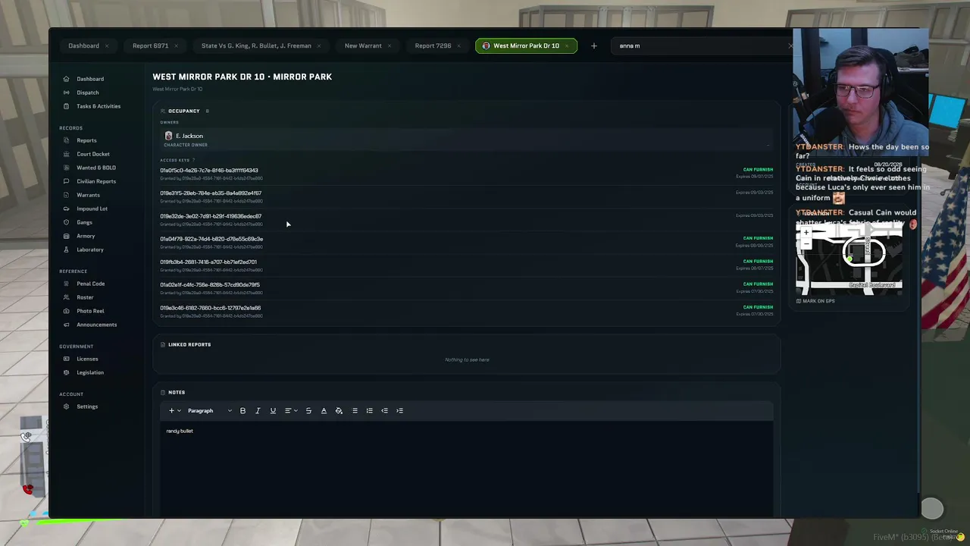This screenshot has height=546, width=970.
Task: Close the New Warrant tab
Action: 390,45
